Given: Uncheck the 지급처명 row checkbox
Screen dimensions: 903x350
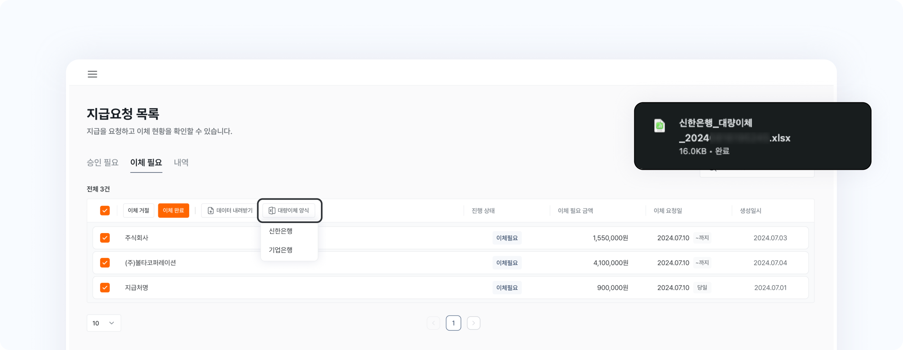Looking at the screenshot, I should (x=105, y=288).
